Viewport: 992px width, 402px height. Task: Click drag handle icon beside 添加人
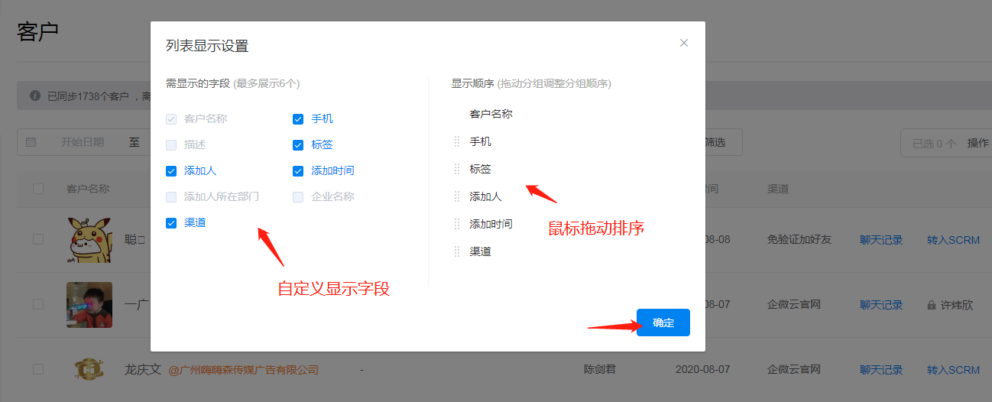pyautogui.click(x=457, y=196)
